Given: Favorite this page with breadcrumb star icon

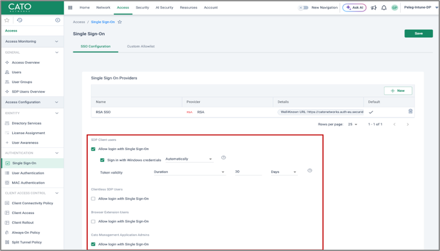Looking at the screenshot, I should pyautogui.click(x=120, y=22).
